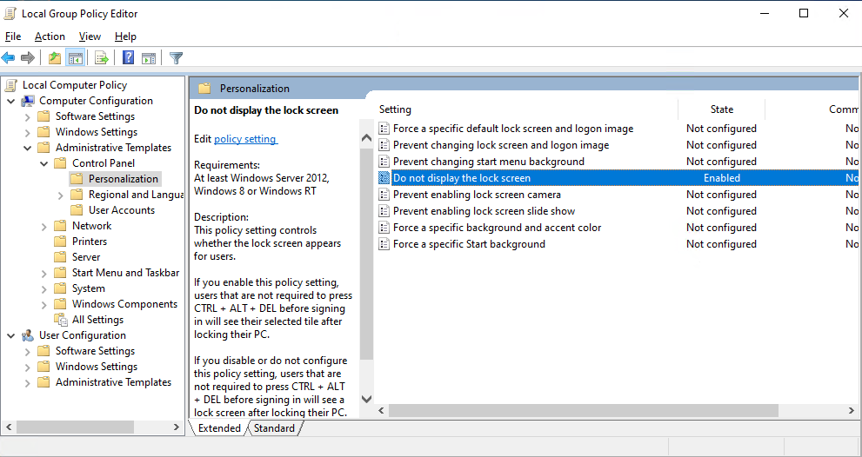Click the tree pane horizontal scrollbar right arrow
The image size is (862, 457).
pyautogui.click(x=176, y=427)
